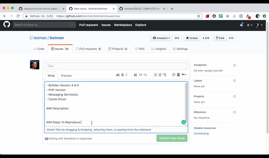Reference an issue with bookmark icon
This screenshot has width=269, height=158.
click(x=178, y=75)
